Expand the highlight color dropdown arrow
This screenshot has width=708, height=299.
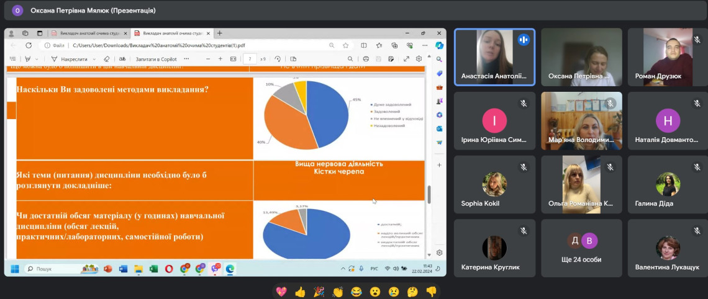click(x=37, y=59)
